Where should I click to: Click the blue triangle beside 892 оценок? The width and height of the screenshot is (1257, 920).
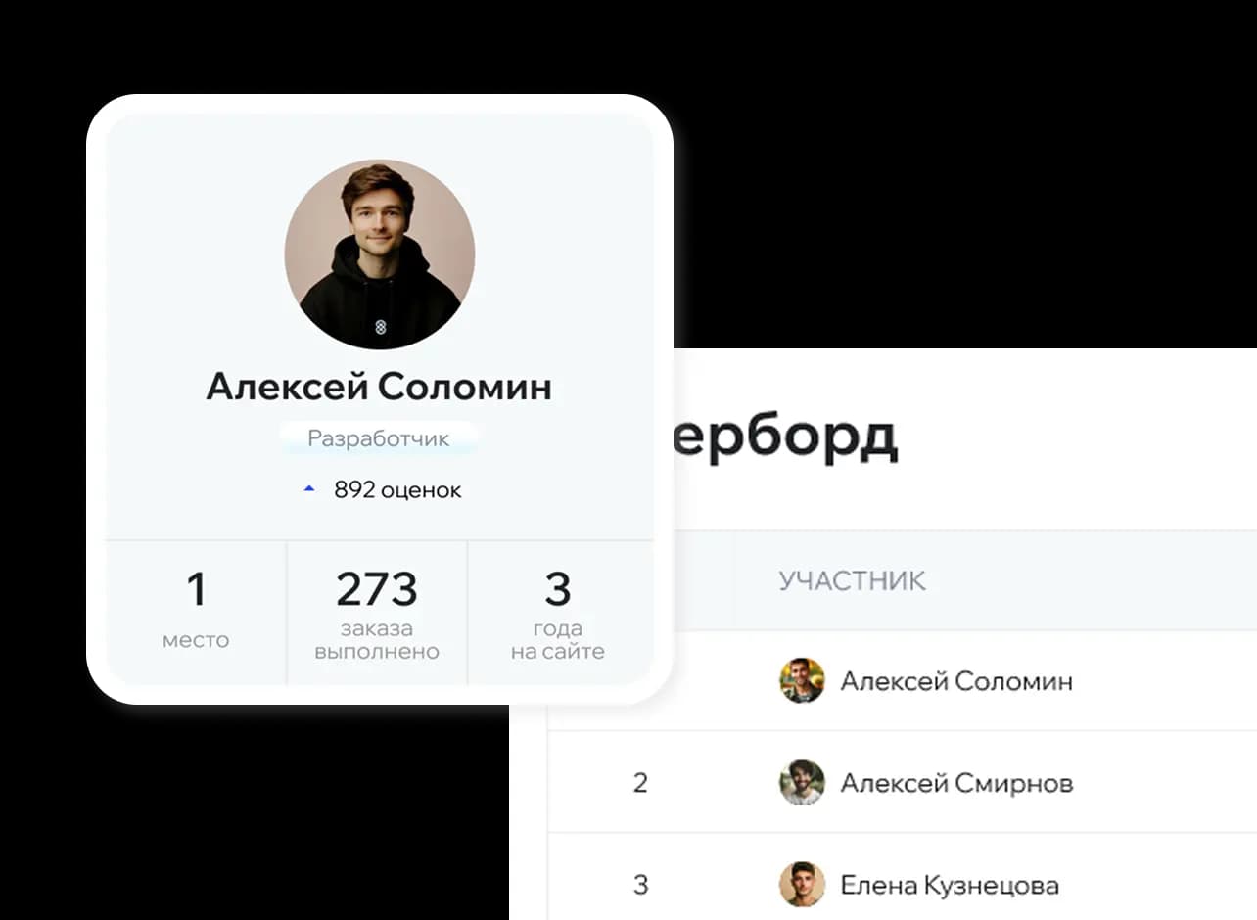[309, 488]
